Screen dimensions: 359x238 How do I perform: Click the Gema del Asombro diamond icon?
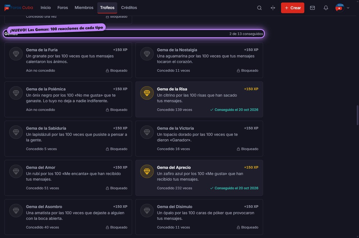point(16,211)
